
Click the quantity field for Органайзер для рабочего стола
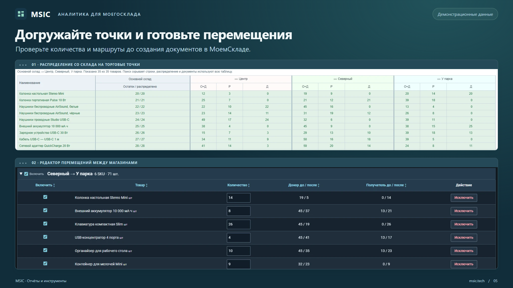pos(239,251)
